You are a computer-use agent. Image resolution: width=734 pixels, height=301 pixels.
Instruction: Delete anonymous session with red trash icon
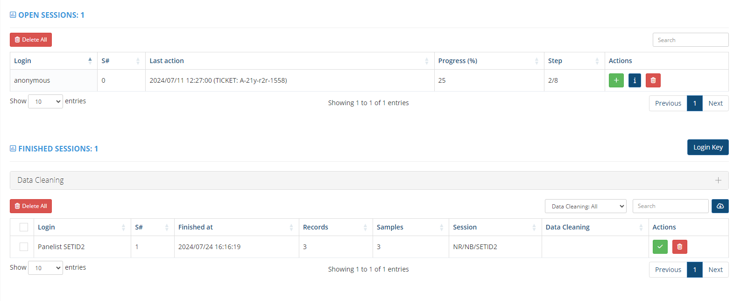click(x=653, y=80)
